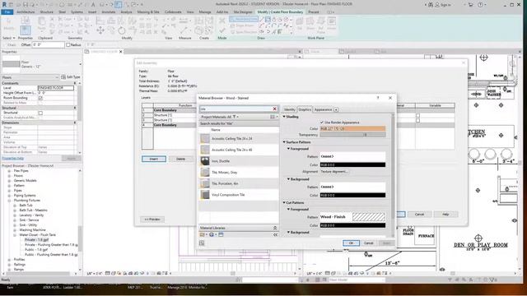Click Delete in Edit Assembly dialog
This screenshot has width=527, height=296.
181,159
